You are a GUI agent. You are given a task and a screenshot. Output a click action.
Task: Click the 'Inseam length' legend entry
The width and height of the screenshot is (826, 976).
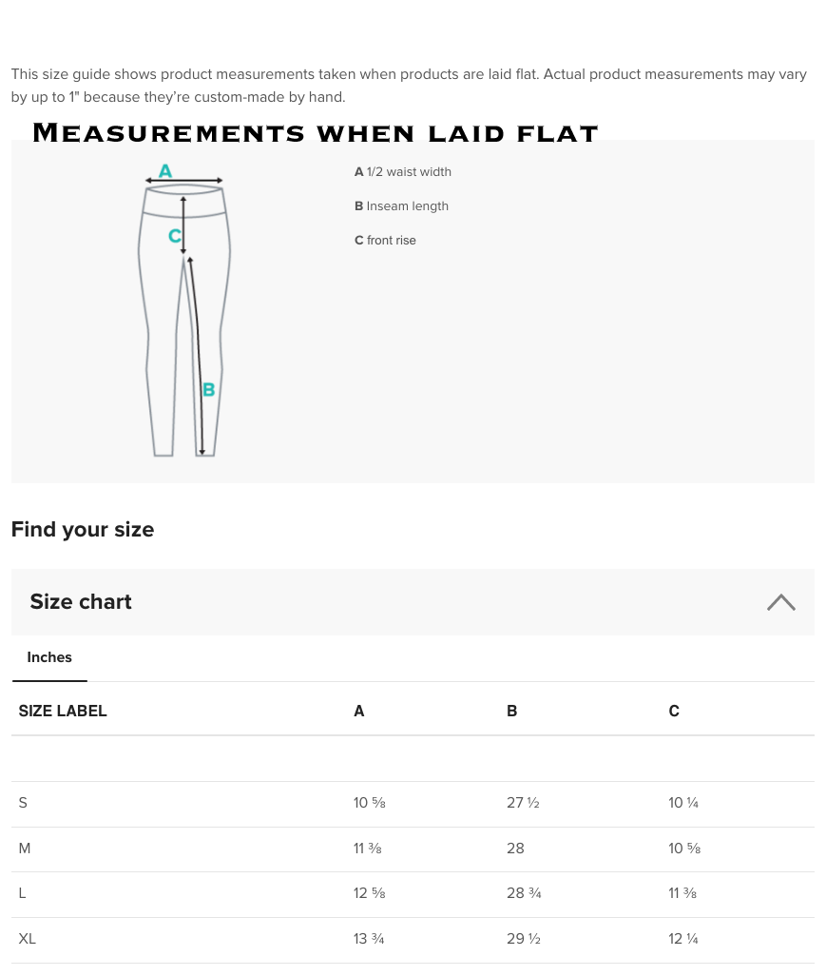pyautogui.click(x=401, y=206)
